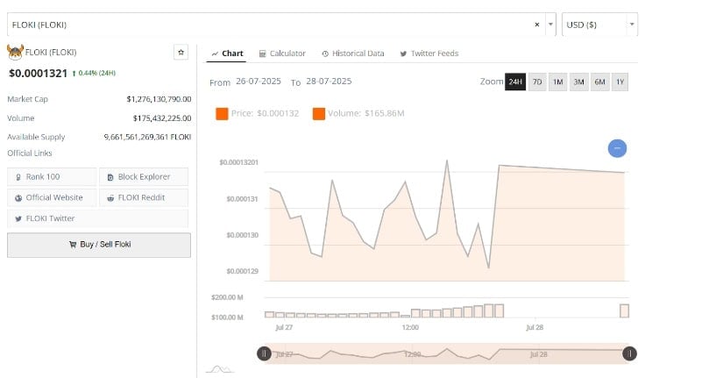Clear the FLOKI coin selection with the x

tap(536, 25)
